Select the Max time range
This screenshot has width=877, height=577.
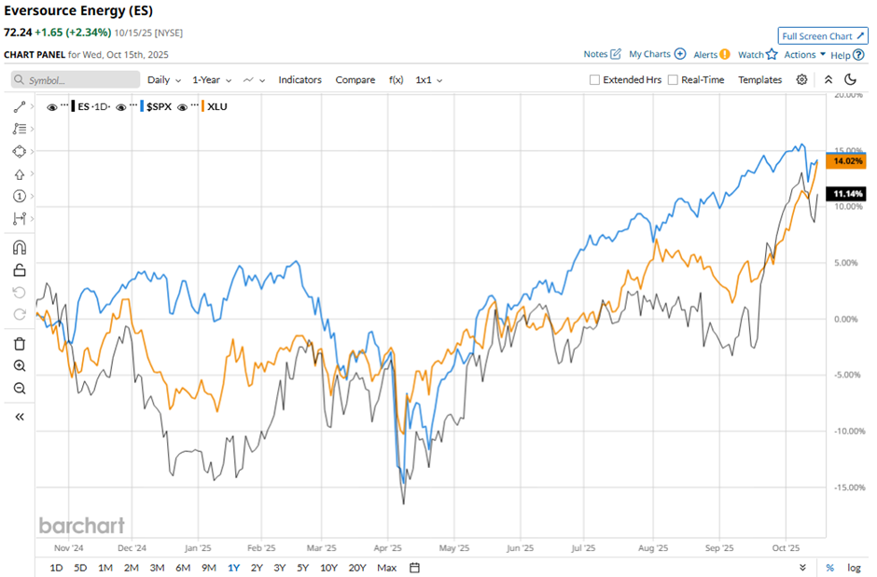(x=386, y=568)
